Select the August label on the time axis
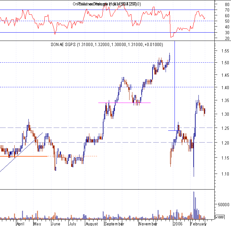Screen dimensions: 231x226 point(92,224)
